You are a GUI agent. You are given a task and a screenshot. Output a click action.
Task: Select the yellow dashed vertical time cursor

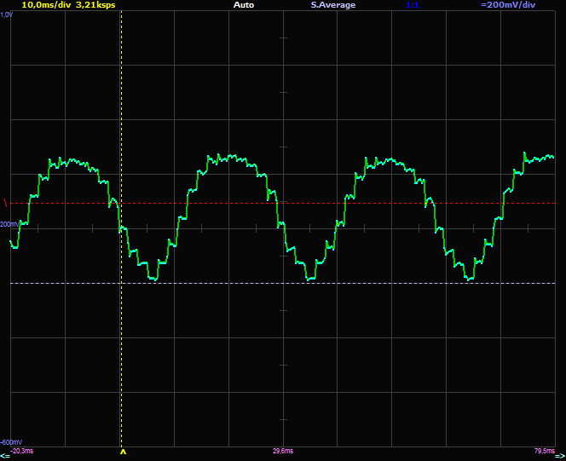[x=122, y=341]
